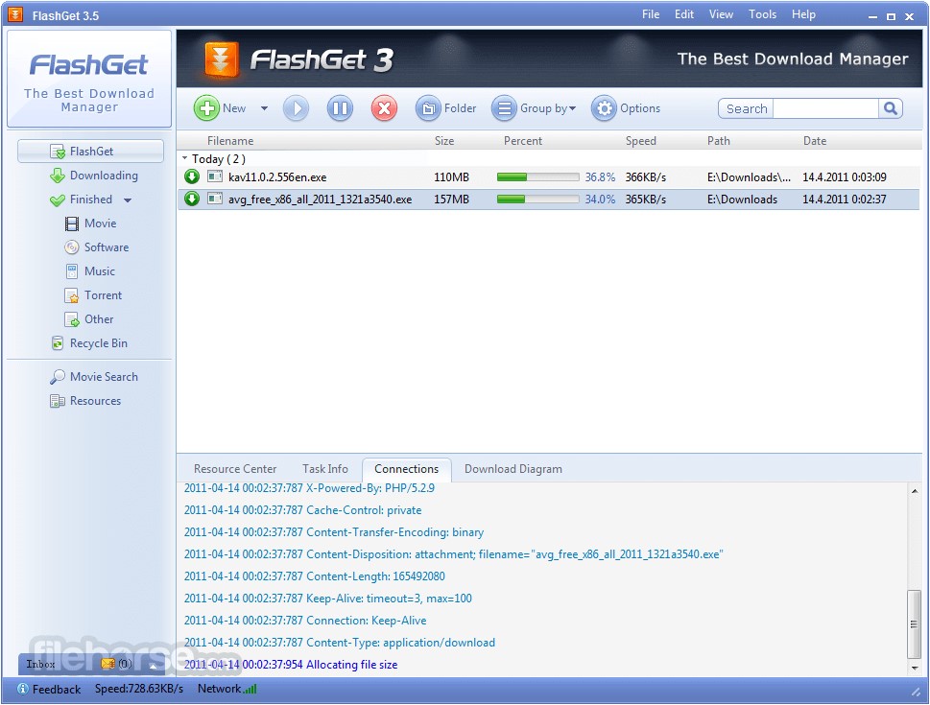Open the Inbox at the bottom
The height and width of the screenshot is (705, 930).
tap(39, 663)
